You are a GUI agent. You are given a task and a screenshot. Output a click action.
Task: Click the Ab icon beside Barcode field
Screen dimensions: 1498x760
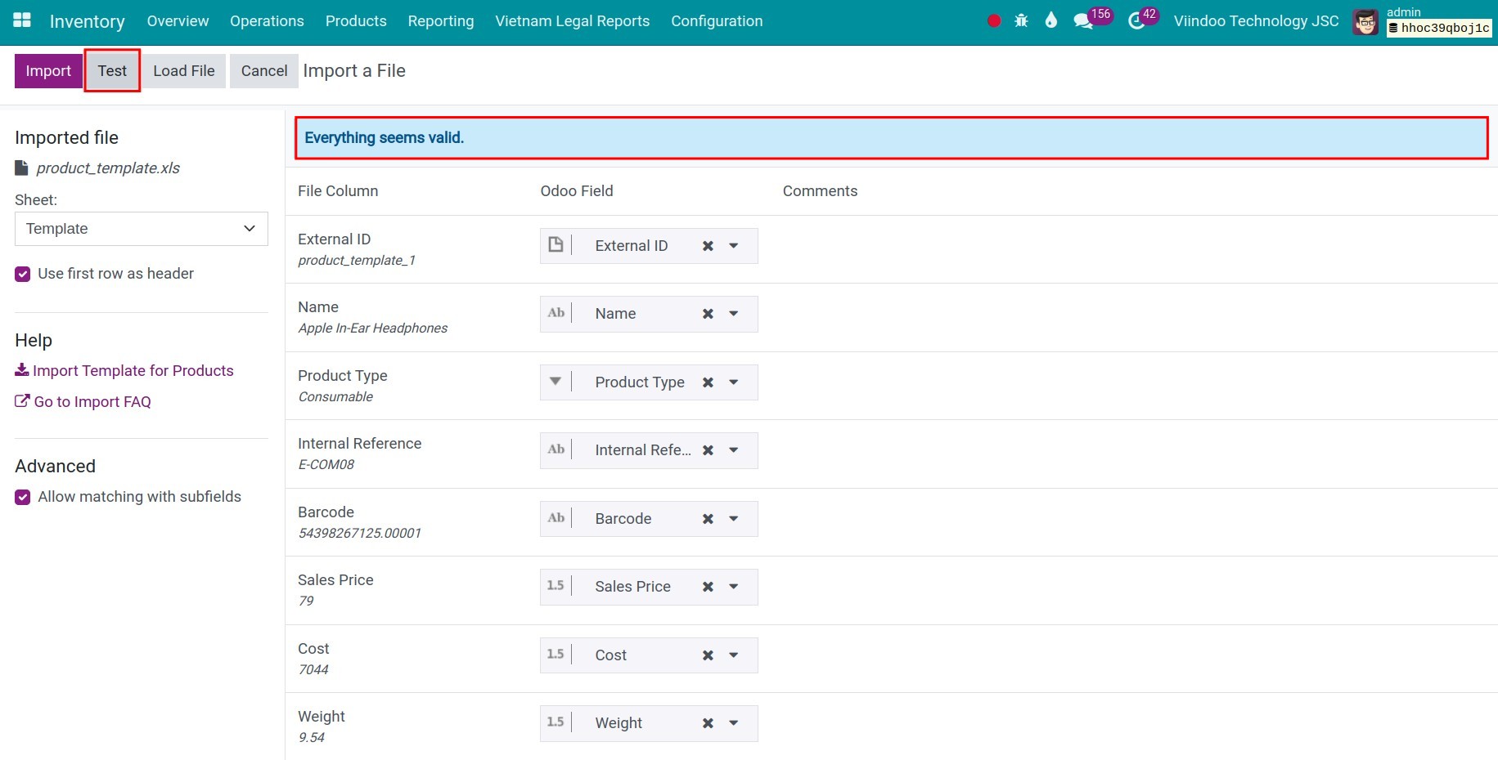(x=556, y=517)
